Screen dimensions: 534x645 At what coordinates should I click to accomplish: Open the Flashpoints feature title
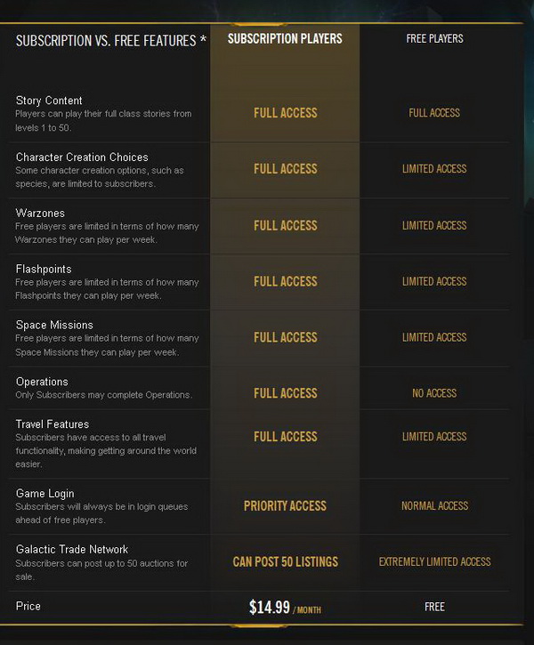click(x=44, y=270)
